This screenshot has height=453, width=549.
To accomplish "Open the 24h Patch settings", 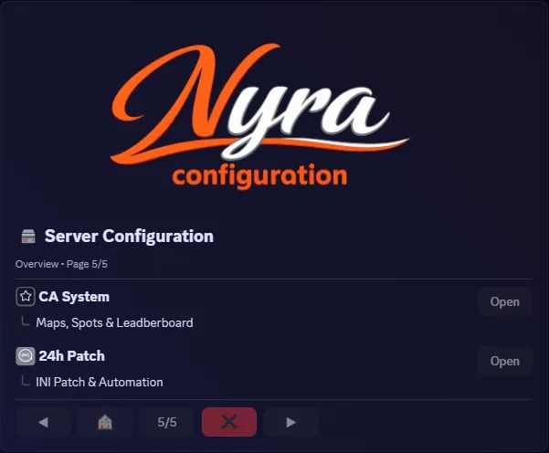I will (x=504, y=361).
